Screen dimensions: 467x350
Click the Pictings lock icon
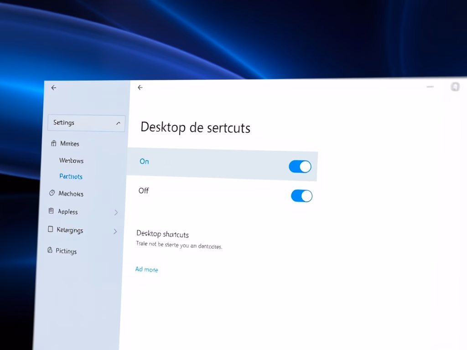[x=50, y=250]
